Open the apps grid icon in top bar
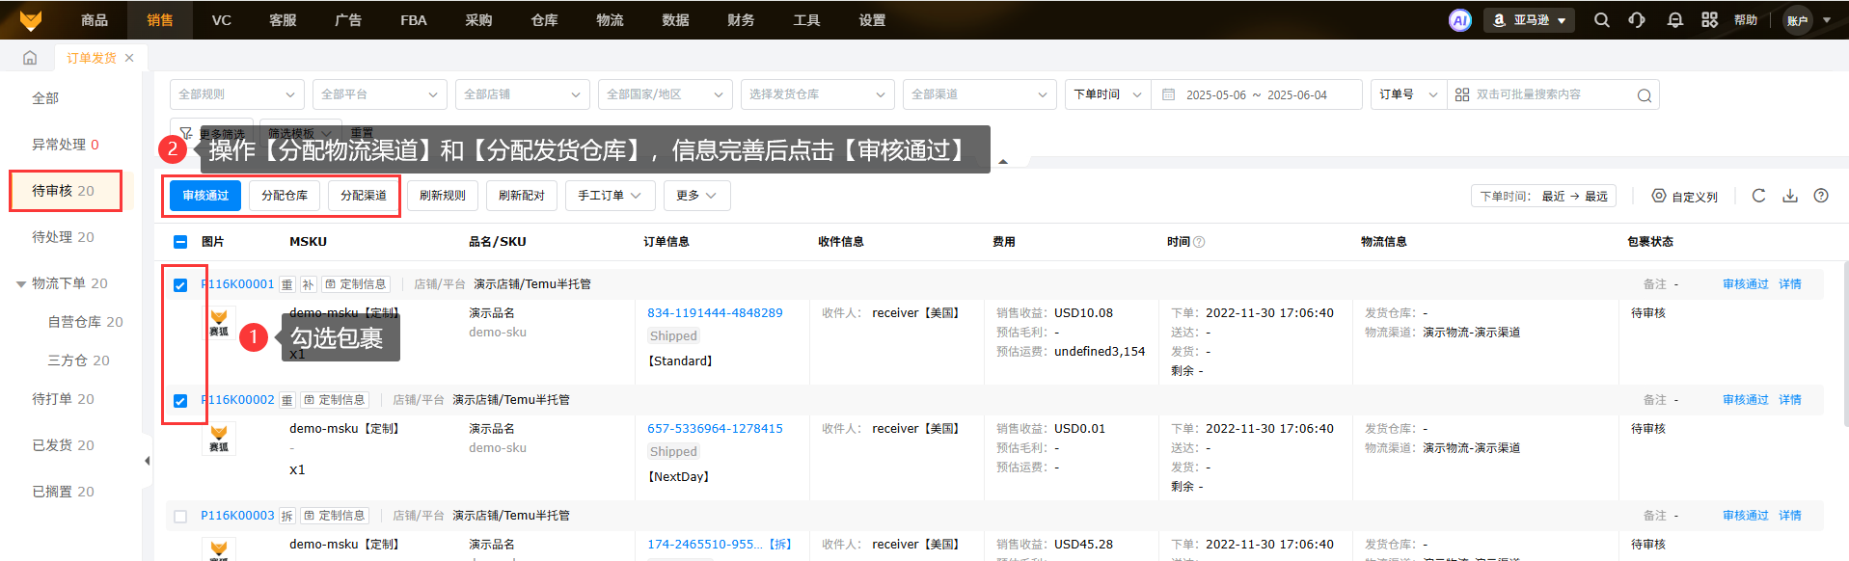Image resolution: width=1849 pixels, height=561 pixels. (1710, 20)
